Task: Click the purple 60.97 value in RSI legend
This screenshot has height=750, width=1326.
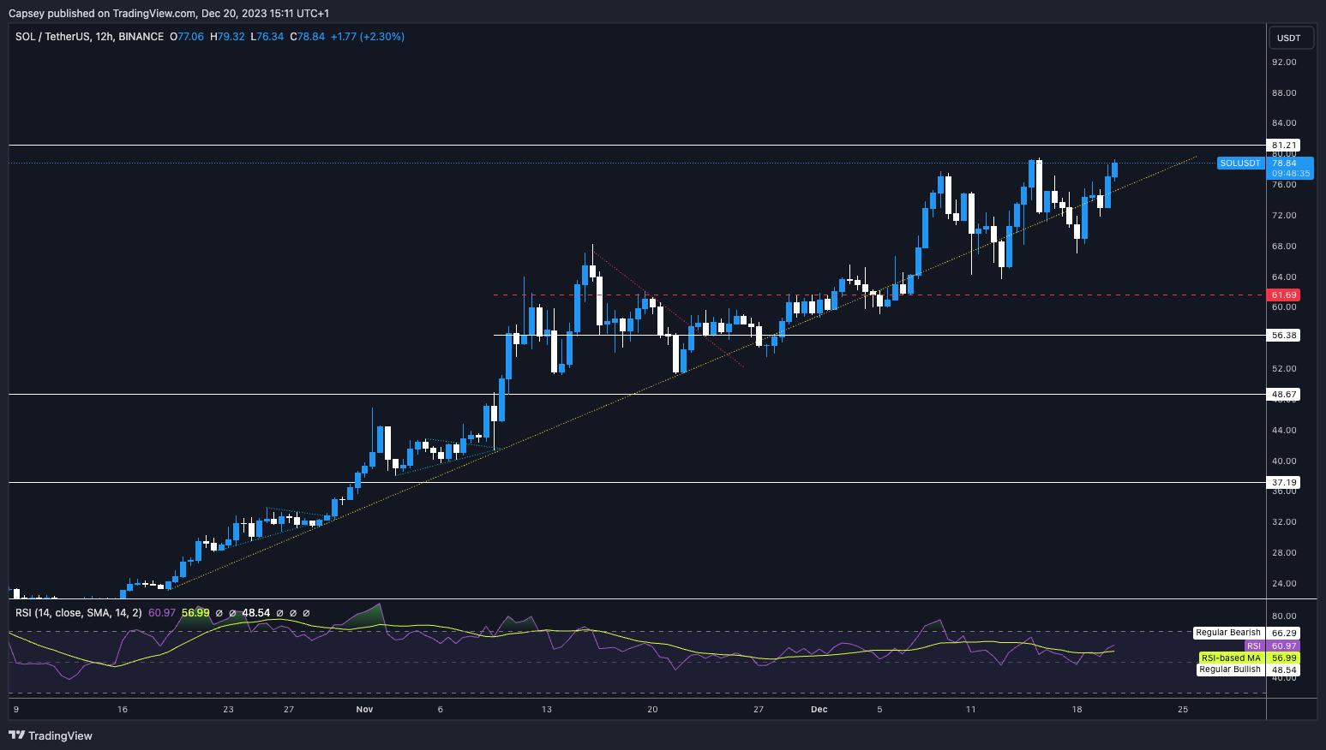Action: [162, 613]
